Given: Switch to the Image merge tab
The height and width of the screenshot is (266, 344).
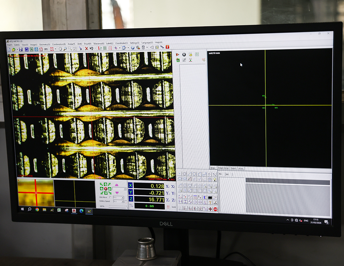Looking at the screenshot, I should tap(223, 168).
